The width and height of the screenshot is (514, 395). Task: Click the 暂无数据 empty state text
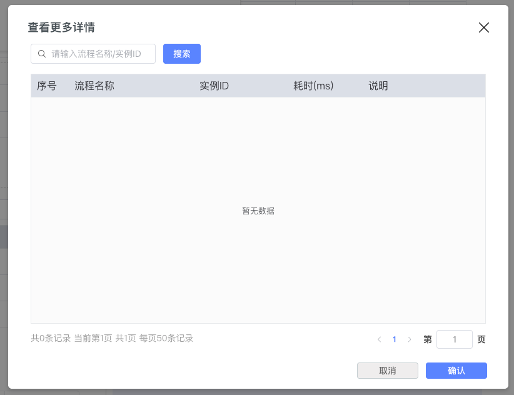click(x=258, y=211)
